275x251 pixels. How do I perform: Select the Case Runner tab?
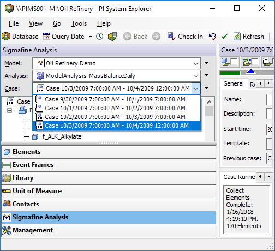[x=238, y=177]
